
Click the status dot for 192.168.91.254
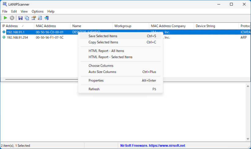pos(4,37)
